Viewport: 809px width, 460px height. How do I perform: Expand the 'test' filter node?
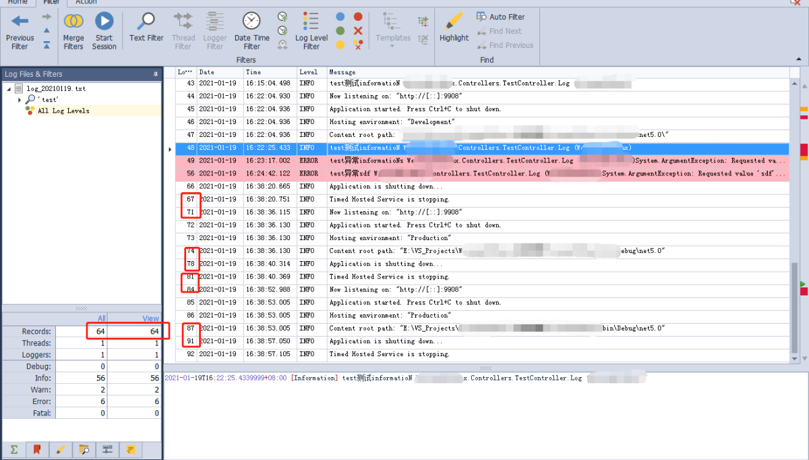(x=20, y=100)
